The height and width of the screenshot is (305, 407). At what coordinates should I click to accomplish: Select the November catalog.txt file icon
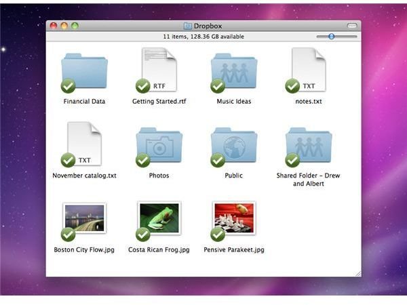pos(84,144)
